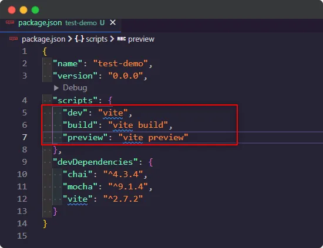Close the package.json editor tab
The width and height of the screenshot is (323, 248).
(x=113, y=22)
